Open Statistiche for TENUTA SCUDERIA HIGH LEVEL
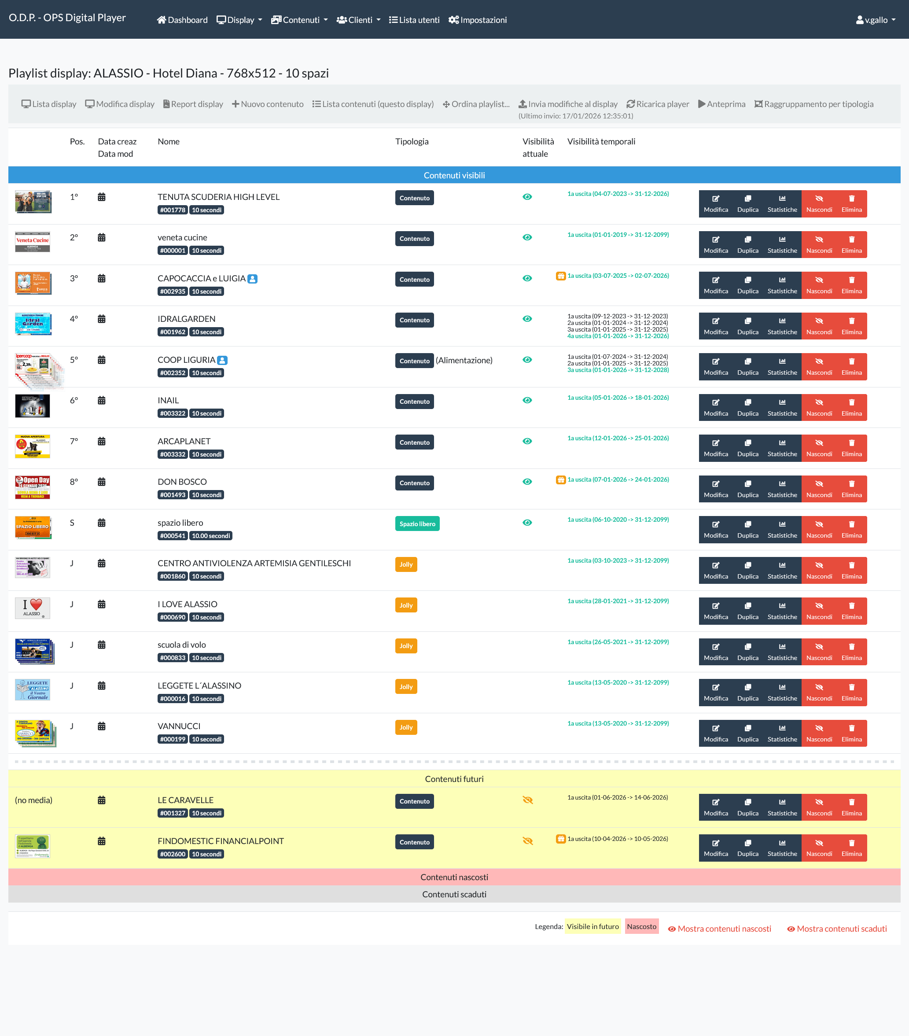The width and height of the screenshot is (909, 1036). [x=782, y=203]
